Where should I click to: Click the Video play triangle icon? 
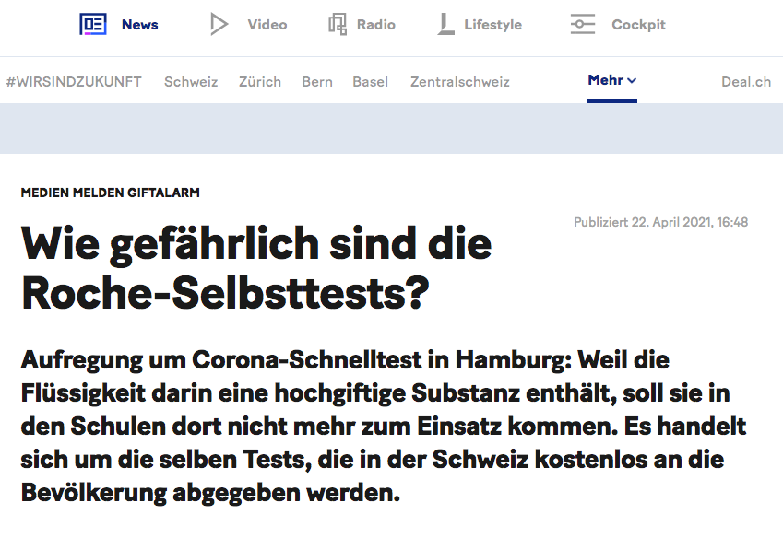(x=219, y=25)
